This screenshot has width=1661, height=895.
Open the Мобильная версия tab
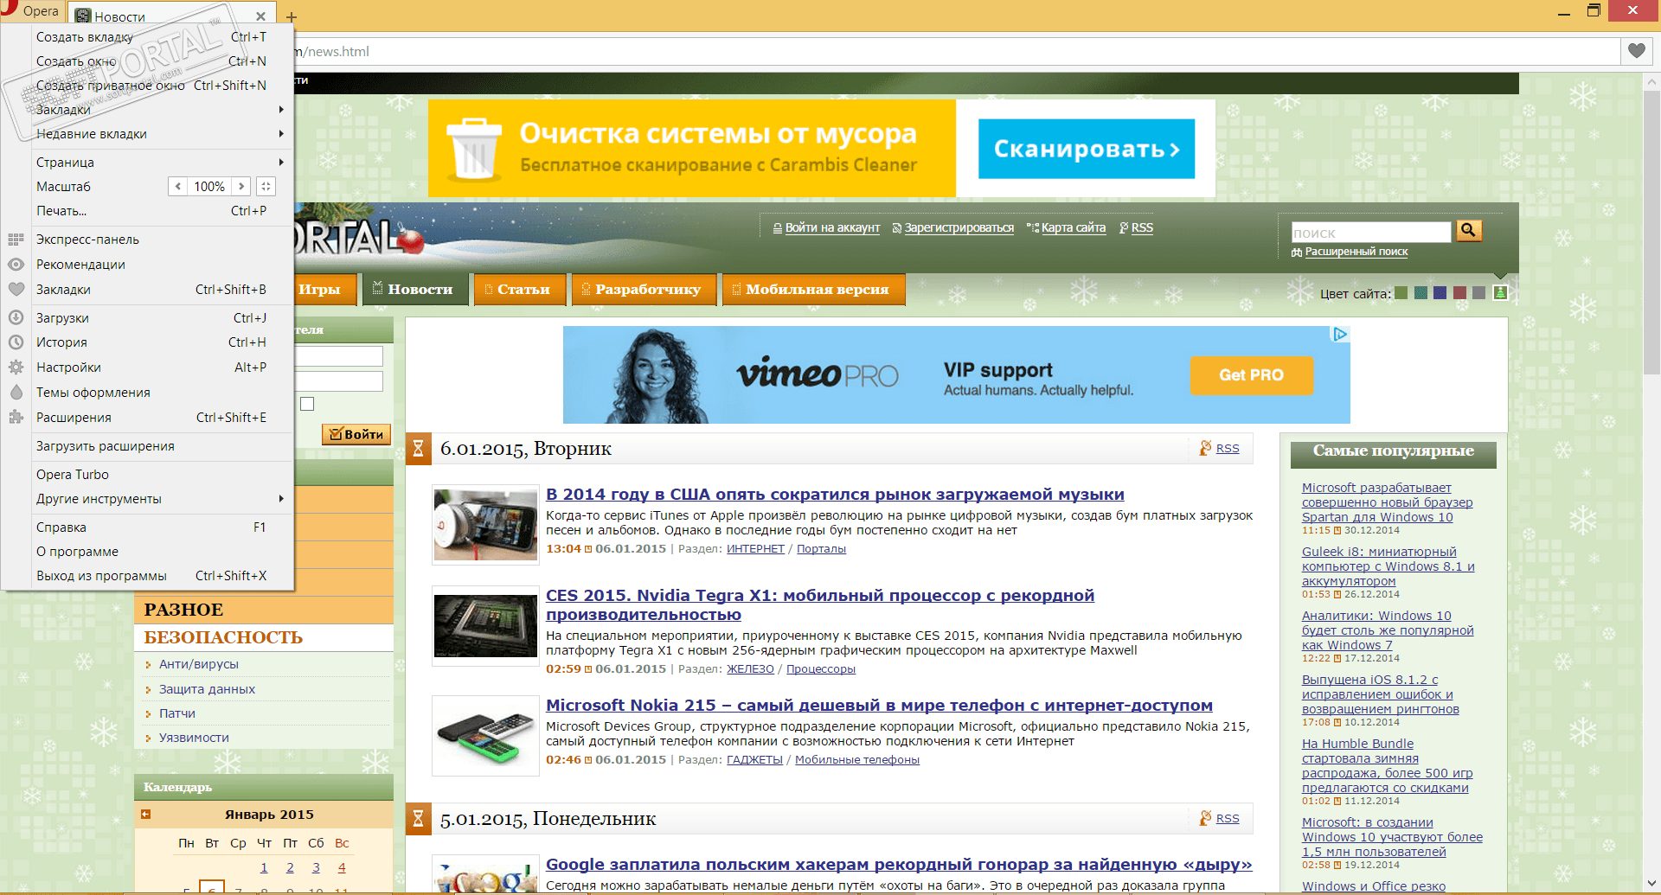(814, 290)
